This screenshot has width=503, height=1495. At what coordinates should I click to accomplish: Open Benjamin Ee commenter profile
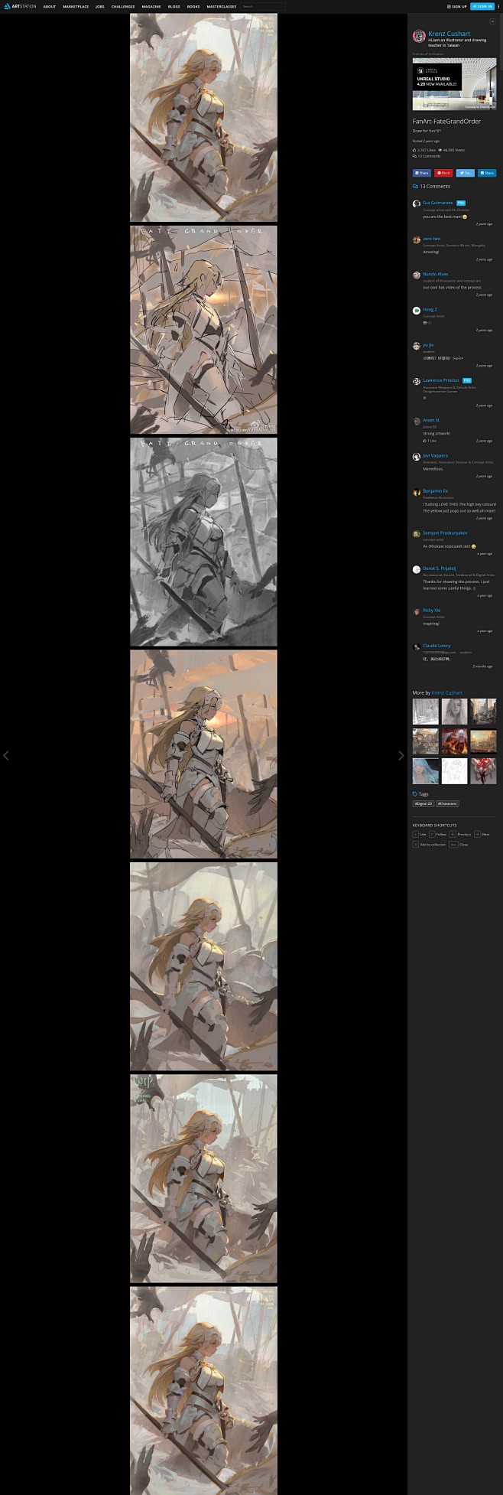[436, 490]
